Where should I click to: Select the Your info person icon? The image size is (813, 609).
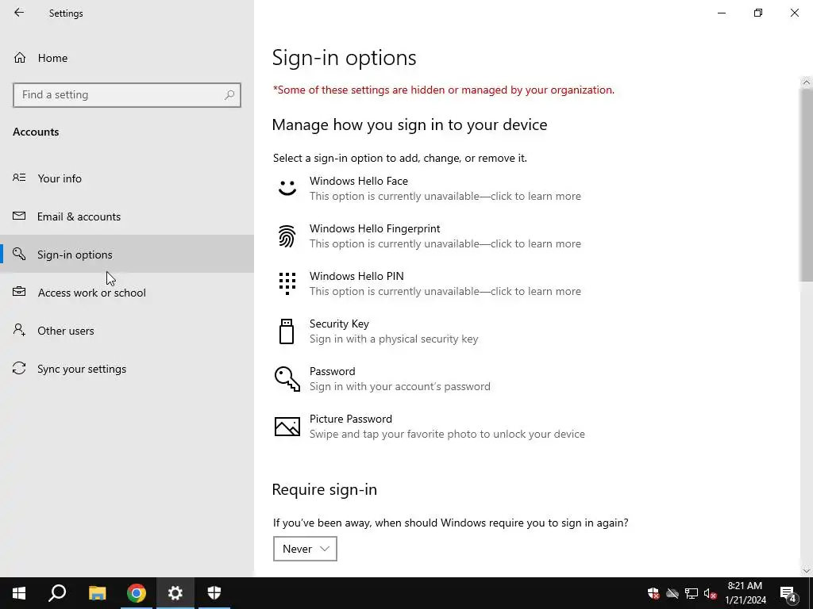[x=19, y=178]
